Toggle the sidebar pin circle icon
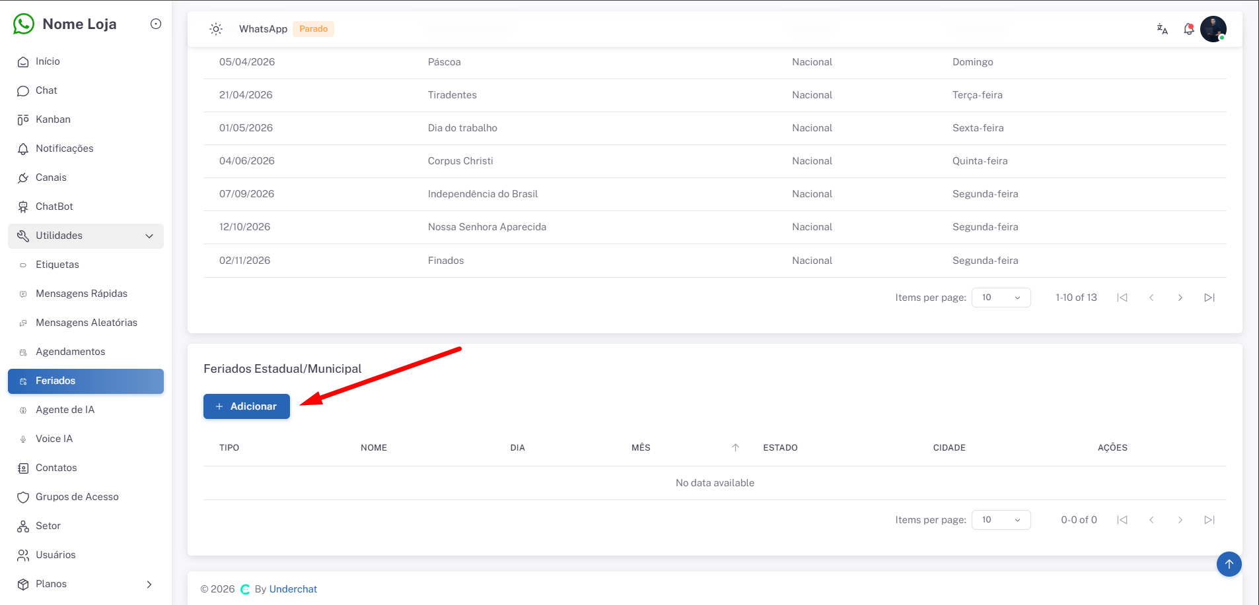 (156, 24)
